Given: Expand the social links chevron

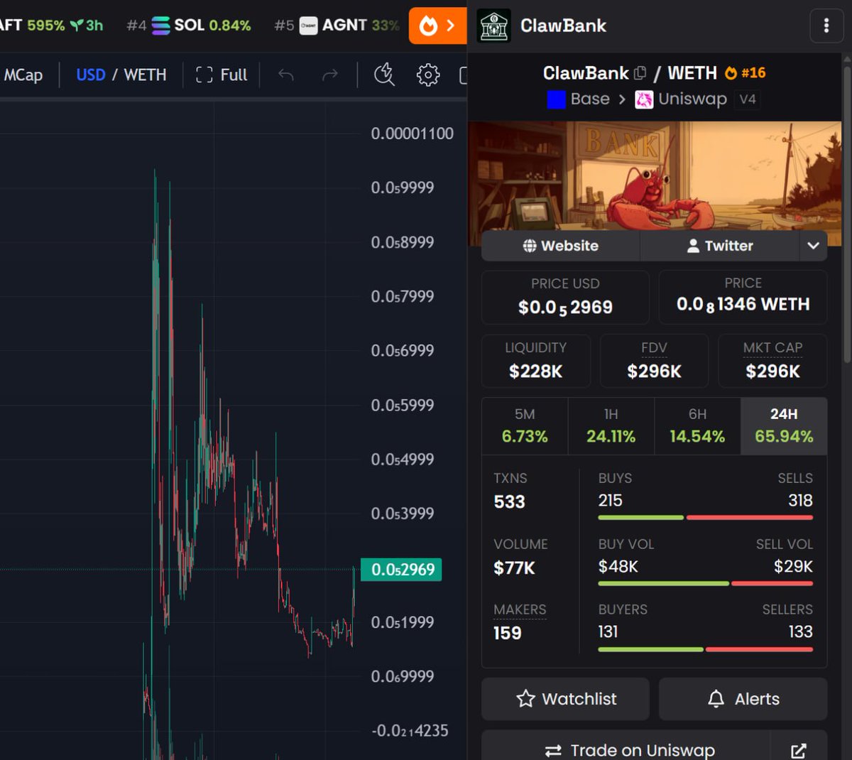Looking at the screenshot, I should coord(814,246).
